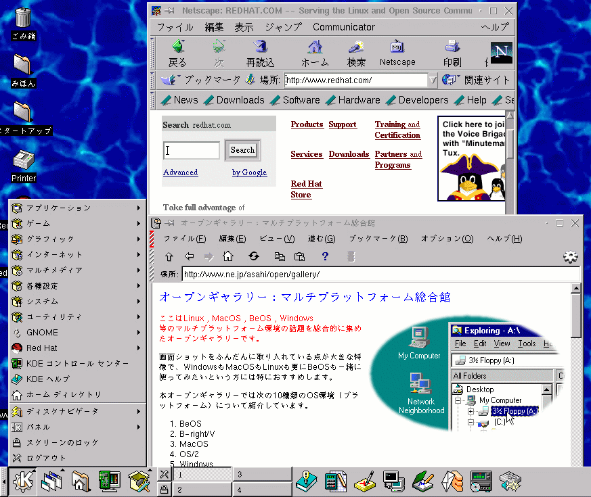Click the Netscape Forward (次) toolbar button
Image resolution: width=591 pixels, height=497 pixels.
(x=219, y=53)
